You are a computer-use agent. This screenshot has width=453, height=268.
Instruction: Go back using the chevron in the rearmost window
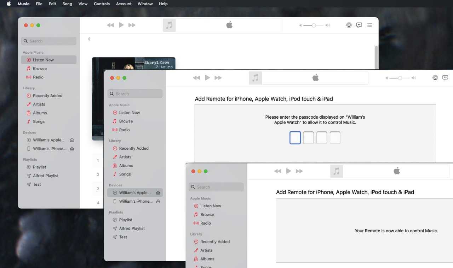pyautogui.click(x=89, y=39)
